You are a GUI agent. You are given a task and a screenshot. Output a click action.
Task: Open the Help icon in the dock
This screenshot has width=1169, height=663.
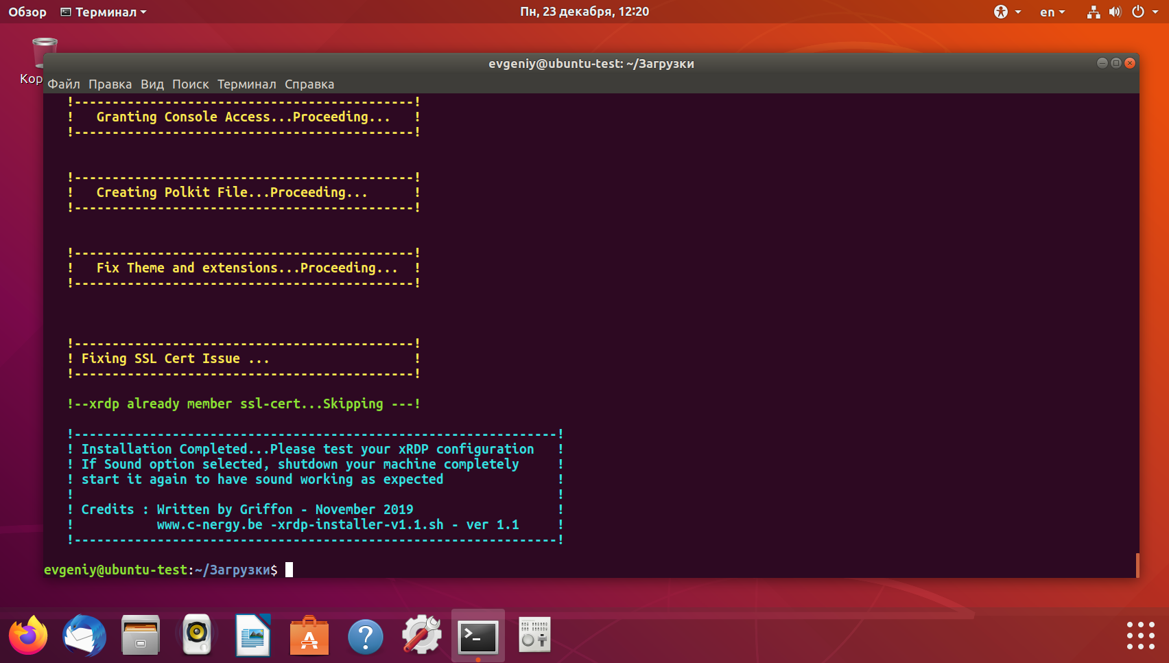366,637
